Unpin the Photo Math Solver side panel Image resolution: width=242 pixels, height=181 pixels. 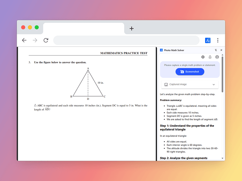click(216, 50)
